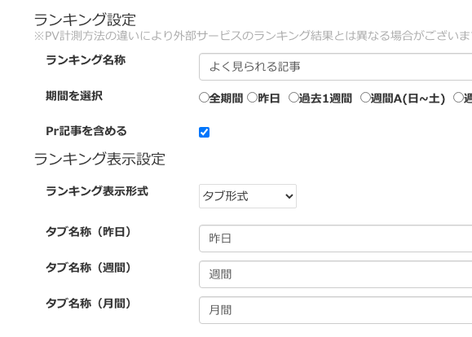Focus the タブ名称（週間） text field
Image resolution: width=472 pixels, height=337 pixels.
(x=335, y=274)
